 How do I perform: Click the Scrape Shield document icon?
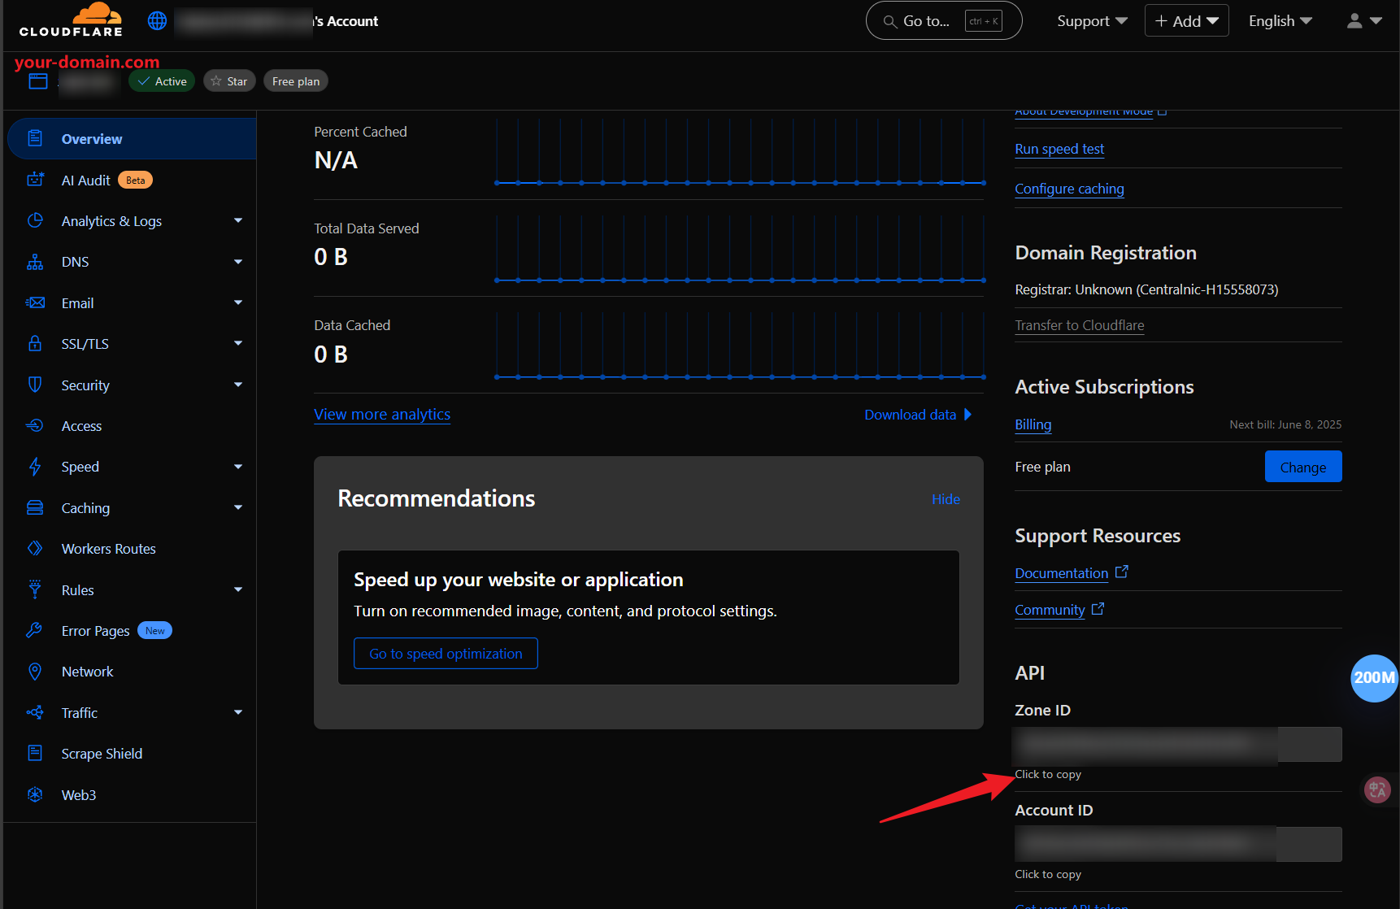coord(35,753)
